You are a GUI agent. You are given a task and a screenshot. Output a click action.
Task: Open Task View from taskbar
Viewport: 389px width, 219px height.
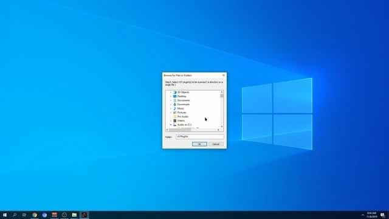pyautogui.click(x=24, y=215)
